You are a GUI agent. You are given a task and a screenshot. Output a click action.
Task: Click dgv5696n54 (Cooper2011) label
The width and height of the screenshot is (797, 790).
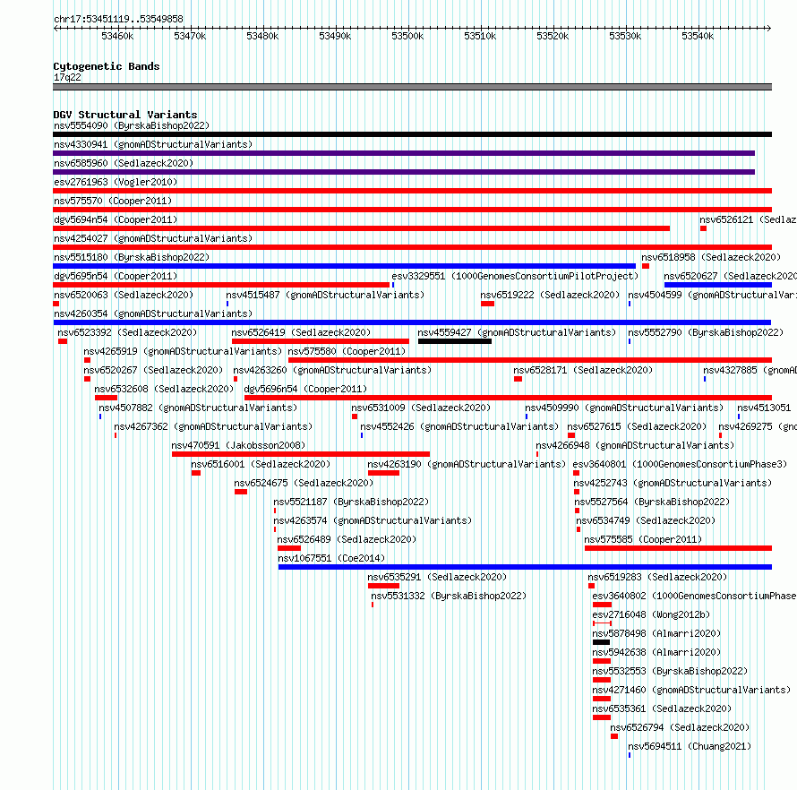click(x=305, y=389)
